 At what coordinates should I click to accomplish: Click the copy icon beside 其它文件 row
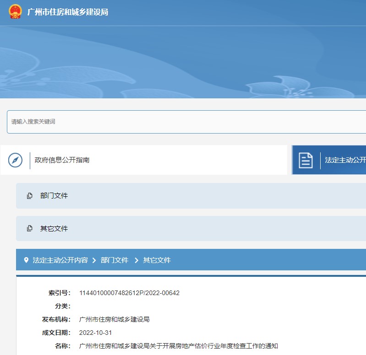[x=30, y=229]
